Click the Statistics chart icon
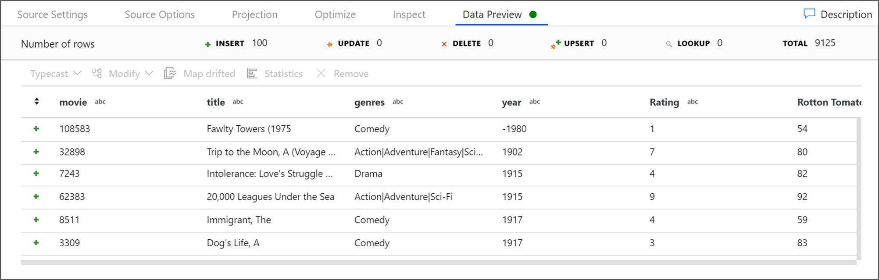Viewport: 879px width, 280px height. [252, 73]
